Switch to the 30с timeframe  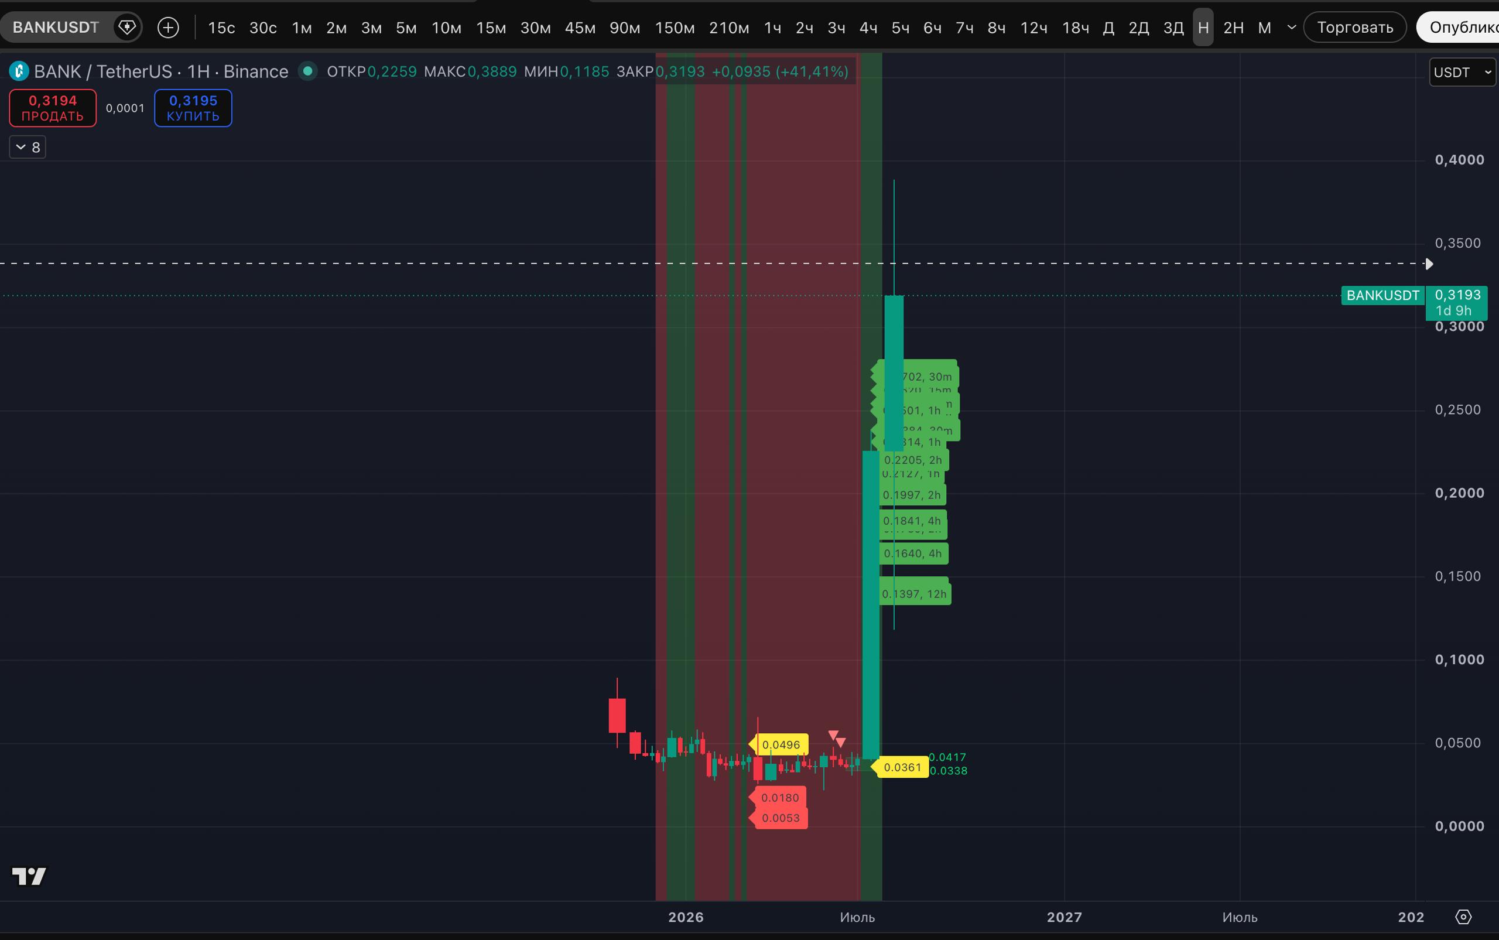coord(263,28)
